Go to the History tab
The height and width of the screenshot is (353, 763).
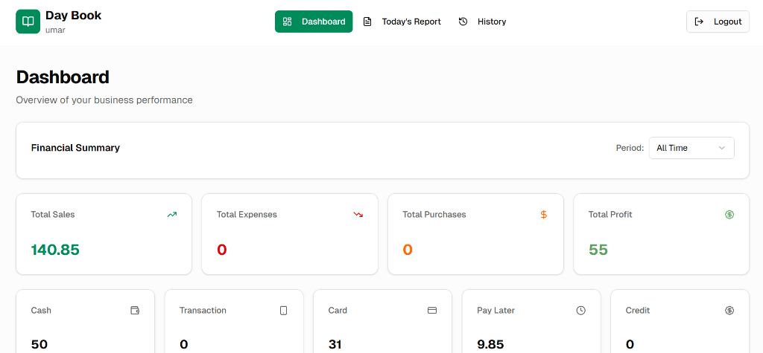tap(482, 22)
